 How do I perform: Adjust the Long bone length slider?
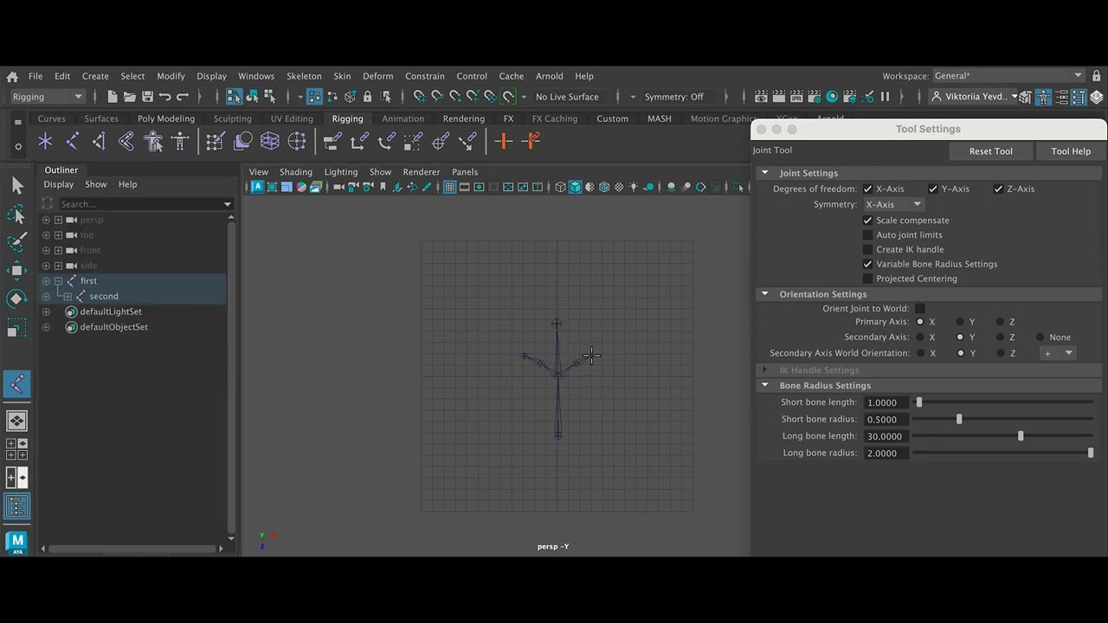pyautogui.click(x=1020, y=437)
